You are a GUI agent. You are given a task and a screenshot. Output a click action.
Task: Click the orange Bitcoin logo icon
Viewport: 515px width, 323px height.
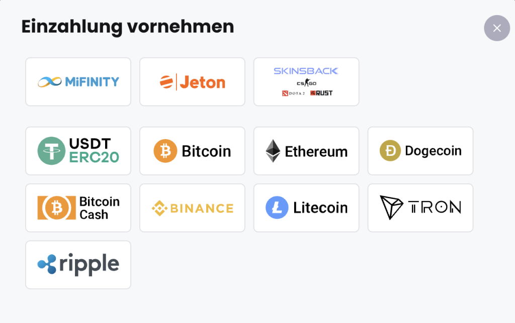(165, 151)
